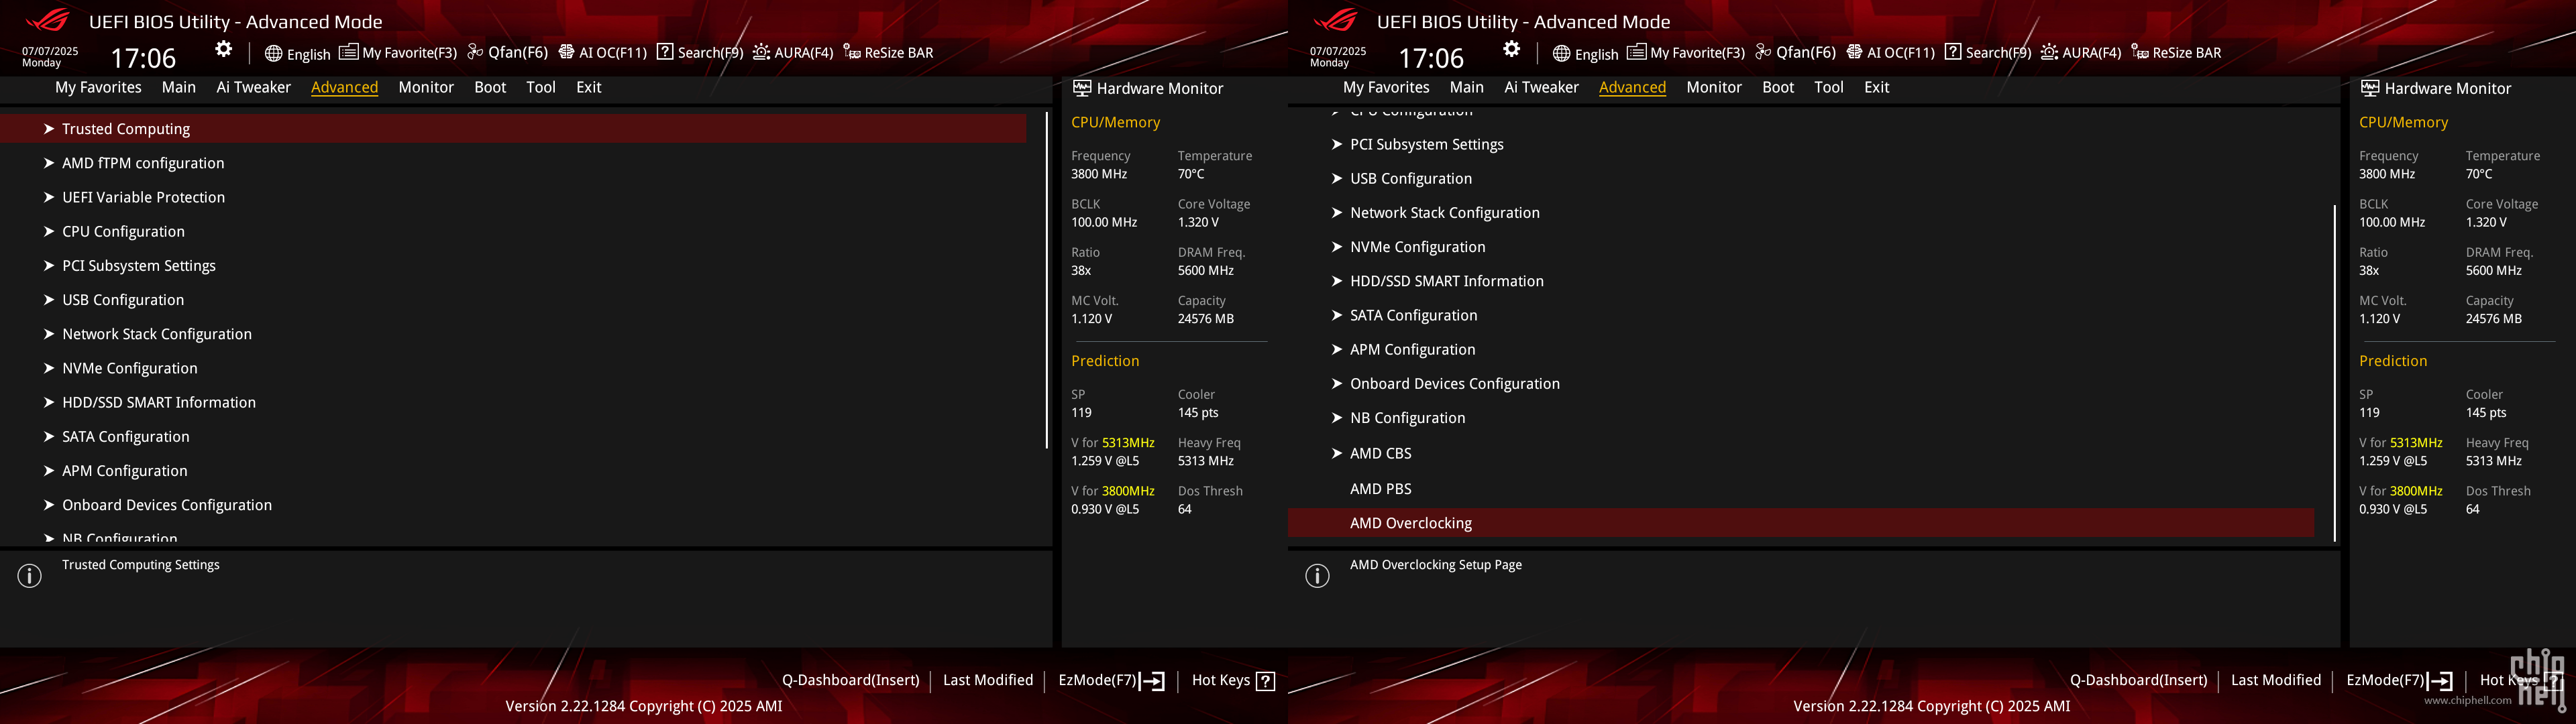Click the English globe icon in left screen
The height and width of the screenshot is (724, 2576).
point(273,53)
